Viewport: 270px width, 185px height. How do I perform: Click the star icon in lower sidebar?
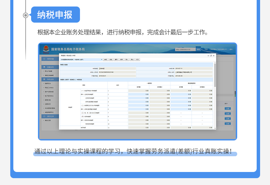44,116
